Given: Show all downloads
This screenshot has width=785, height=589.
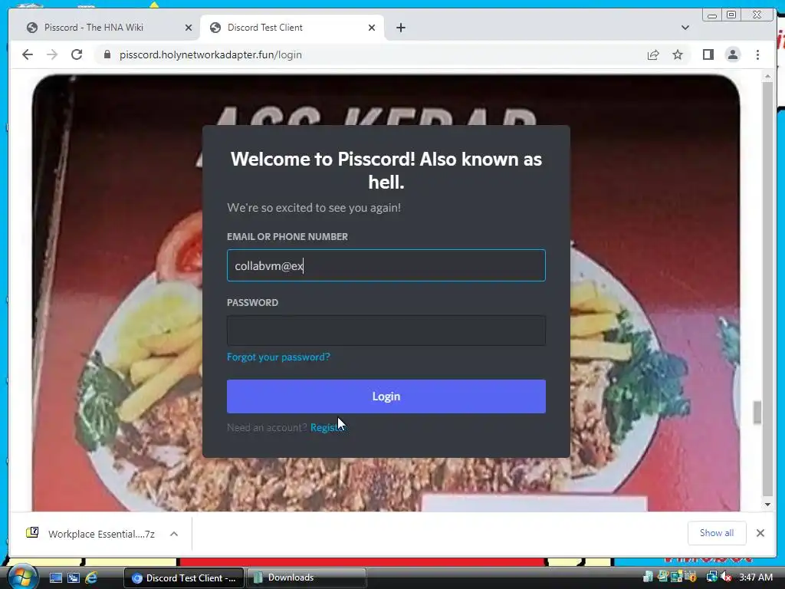Looking at the screenshot, I should click(717, 533).
